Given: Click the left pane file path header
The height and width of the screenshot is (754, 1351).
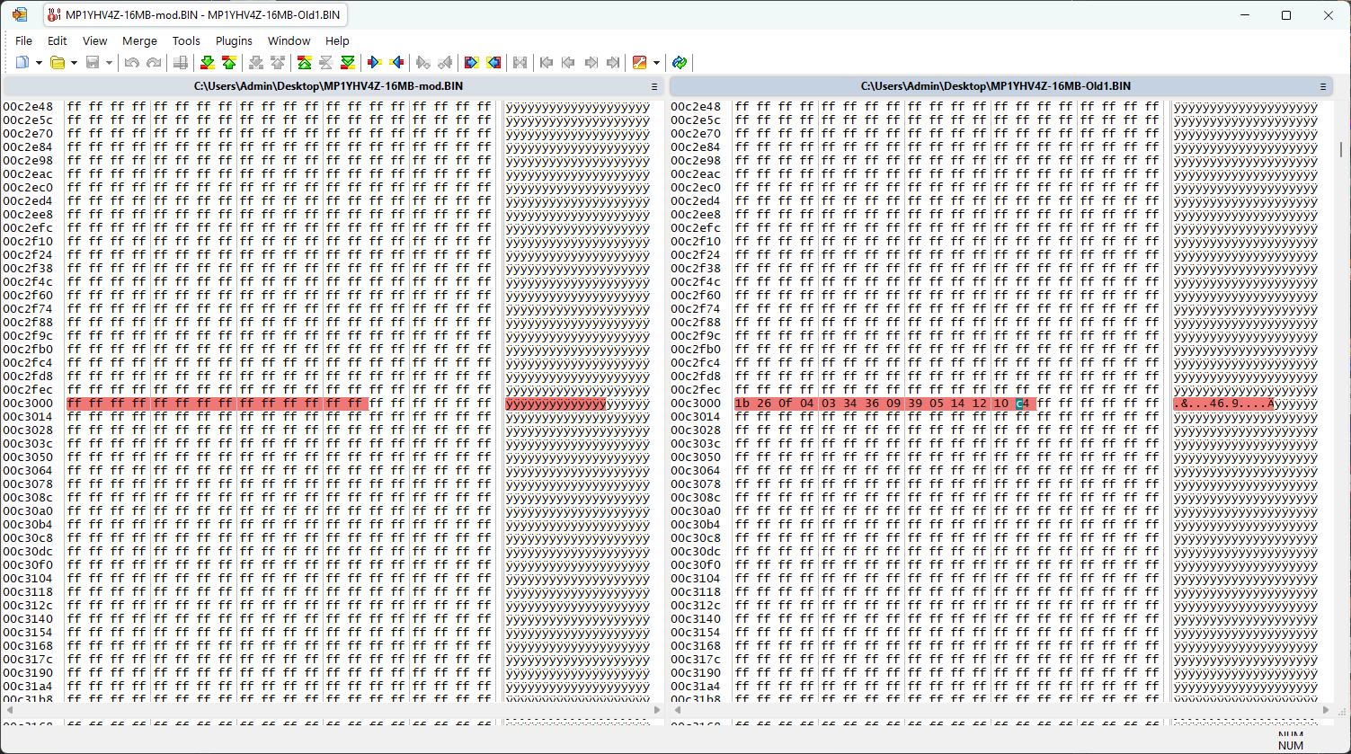Looking at the screenshot, I should [329, 86].
